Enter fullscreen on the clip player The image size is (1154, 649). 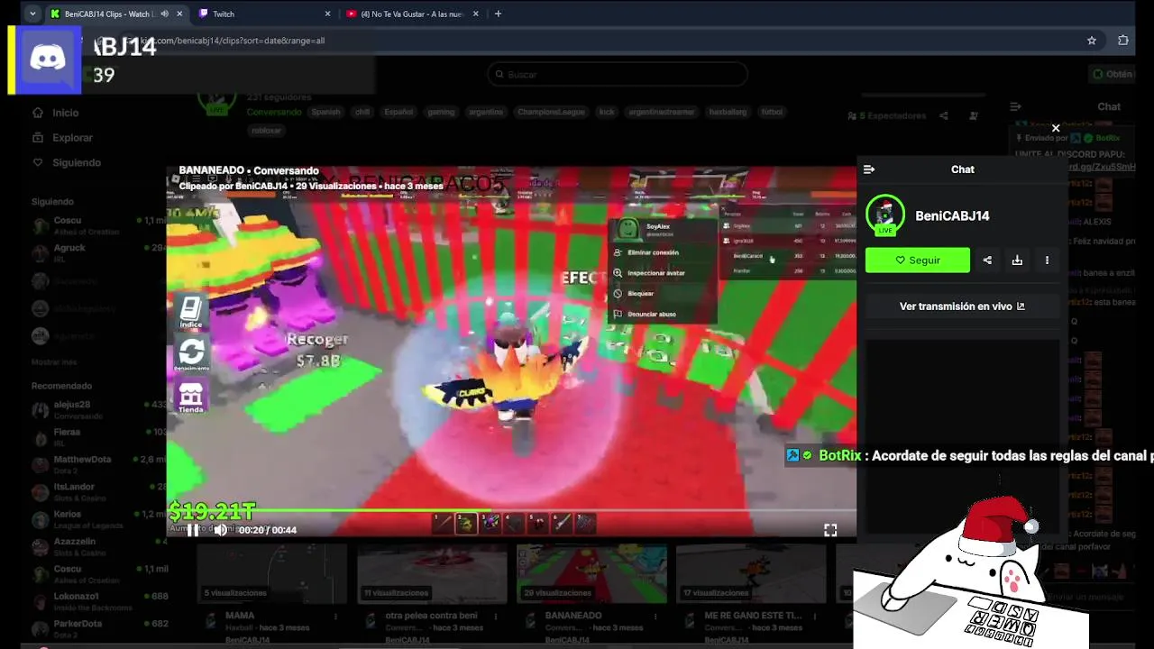830,530
